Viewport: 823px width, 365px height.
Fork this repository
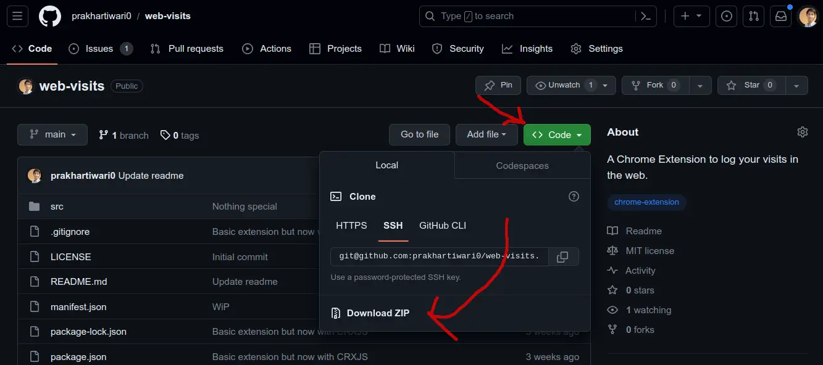(x=655, y=85)
